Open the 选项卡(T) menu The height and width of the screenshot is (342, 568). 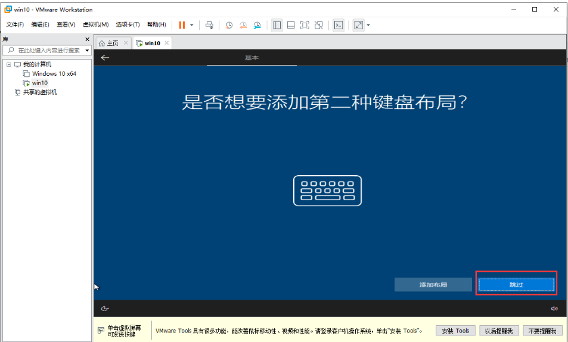[x=128, y=24]
